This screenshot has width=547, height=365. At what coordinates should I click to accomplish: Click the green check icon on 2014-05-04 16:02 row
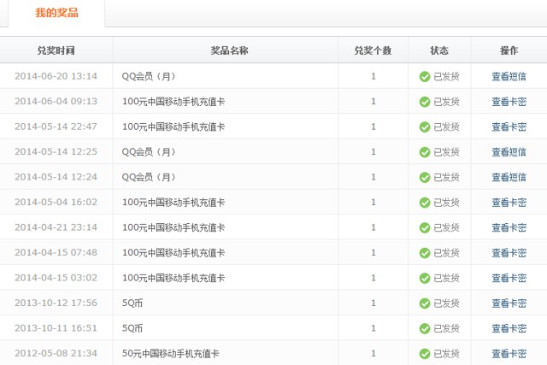coord(425,203)
